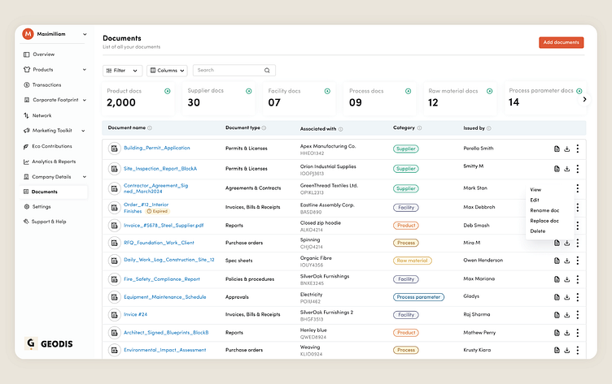Open the Maximilliam account dropdown

coord(85,34)
